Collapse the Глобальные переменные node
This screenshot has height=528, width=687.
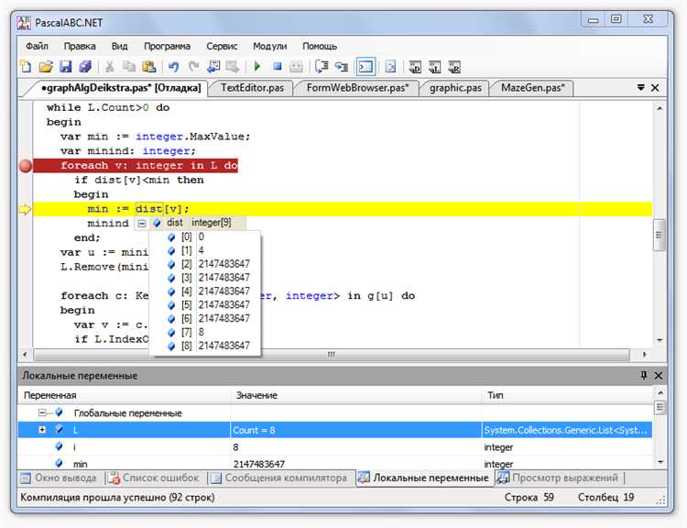[42, 413]
